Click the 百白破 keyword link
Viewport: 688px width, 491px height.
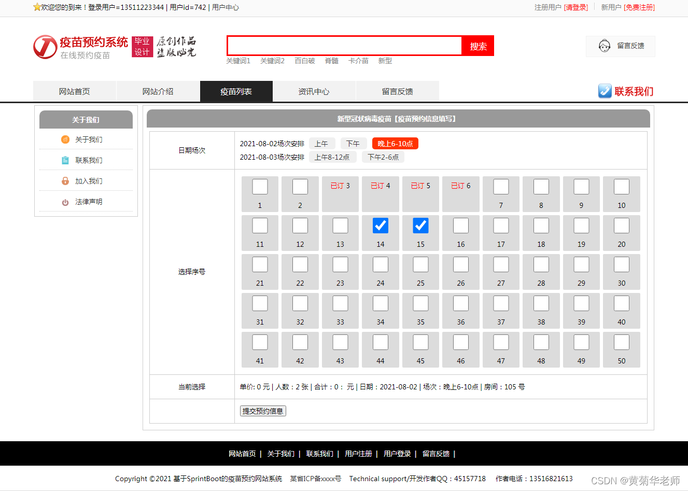tap(305, 61)
